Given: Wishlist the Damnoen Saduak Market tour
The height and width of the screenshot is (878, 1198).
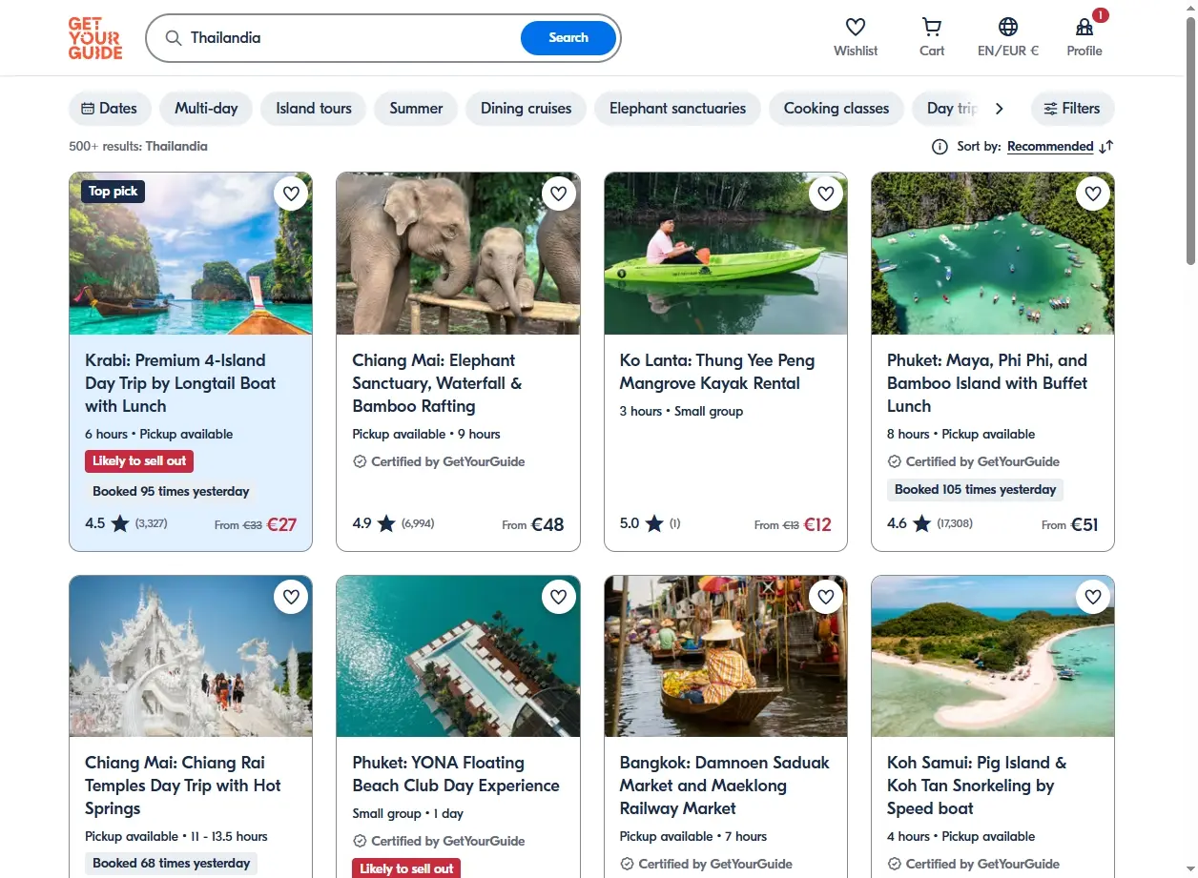Looking at the screenshot, I should coord(826,597).
